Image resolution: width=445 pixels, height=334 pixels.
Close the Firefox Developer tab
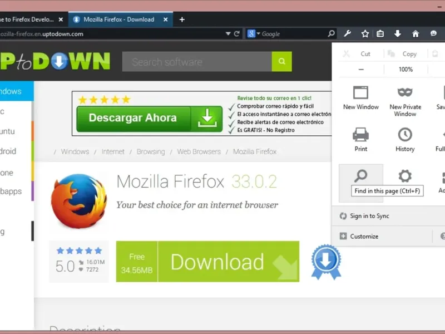pos(61,19)
